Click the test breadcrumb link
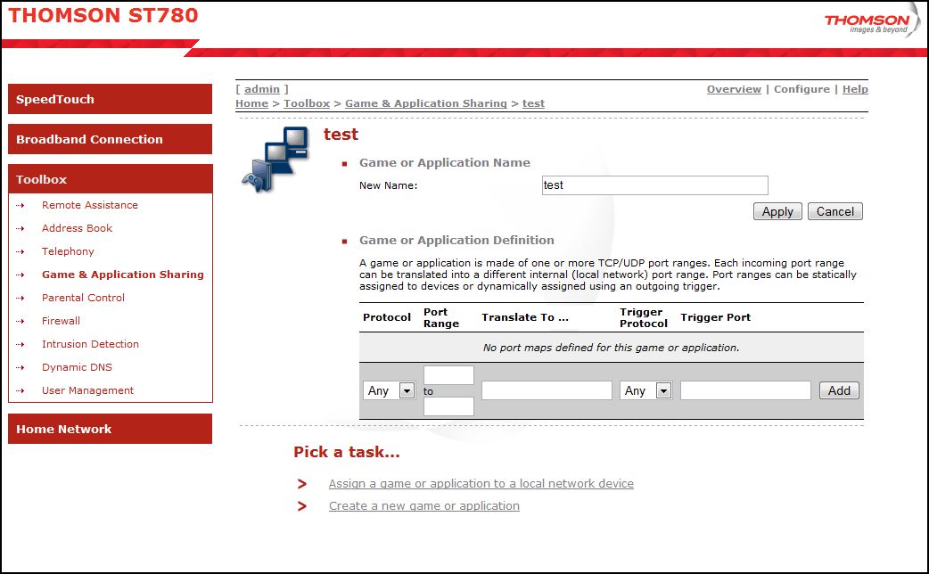Screen dimensions: 929x574 coord(533,103)
